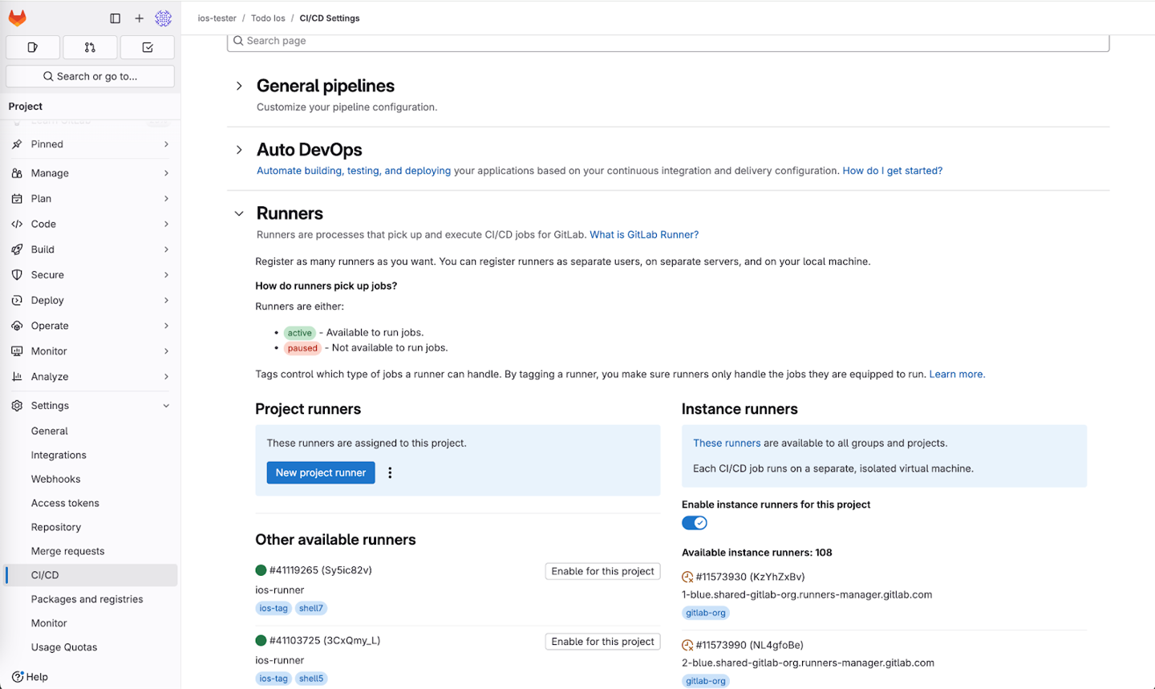Open the Learn more link about tags

pos(957,375)
